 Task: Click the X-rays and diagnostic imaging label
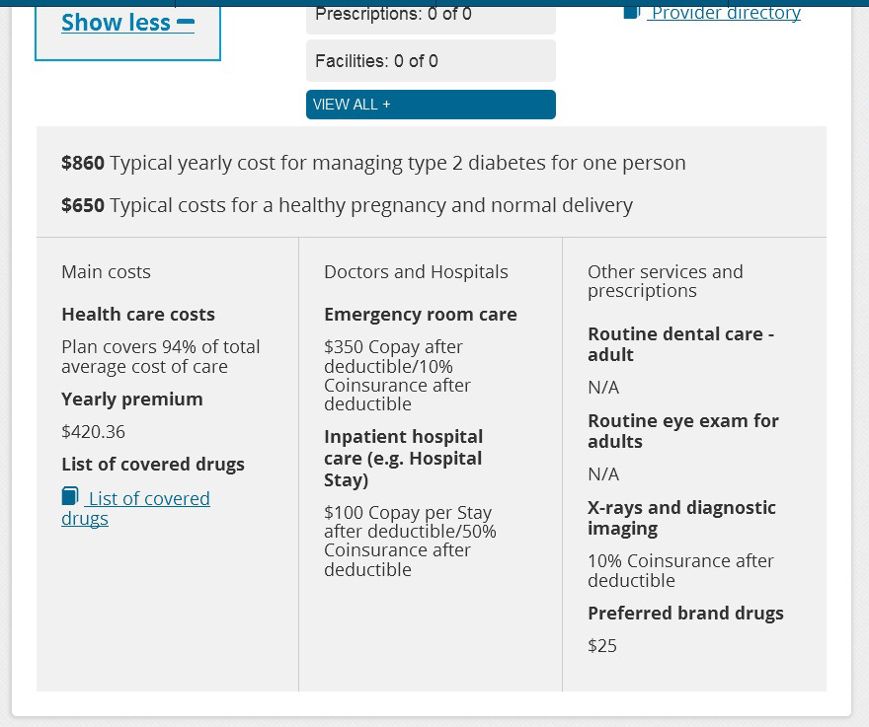coord(681,518)
